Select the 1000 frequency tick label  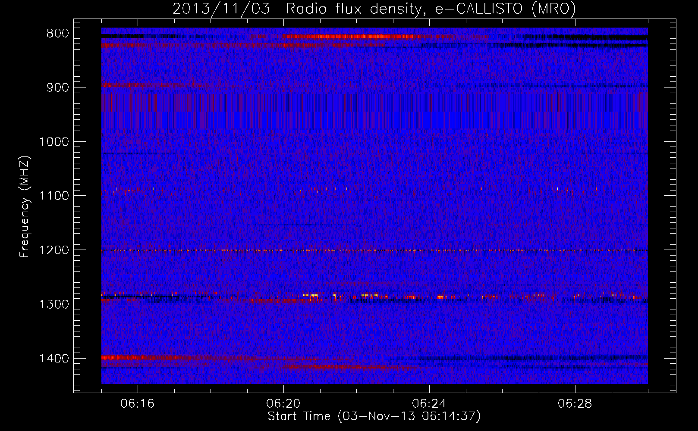(54, 142)
